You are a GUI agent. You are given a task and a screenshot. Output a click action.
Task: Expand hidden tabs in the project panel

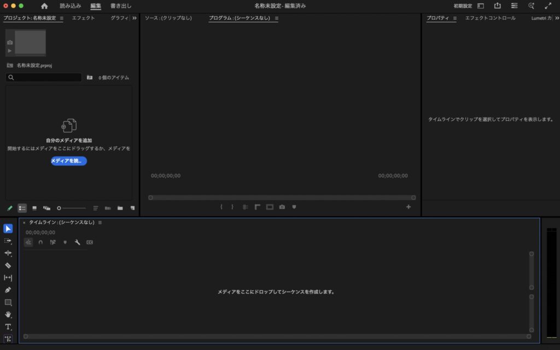click(135, 18)
